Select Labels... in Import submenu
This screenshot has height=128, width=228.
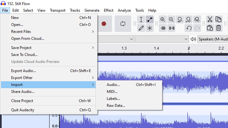tap(129, 99)
